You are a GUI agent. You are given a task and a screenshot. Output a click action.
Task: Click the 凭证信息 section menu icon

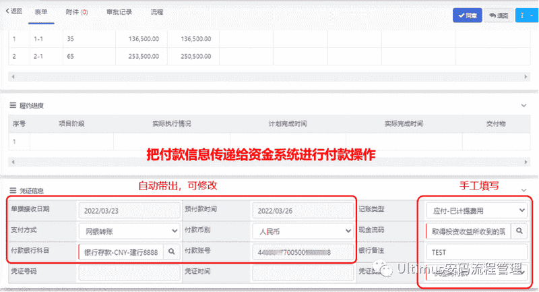(13, 190)
